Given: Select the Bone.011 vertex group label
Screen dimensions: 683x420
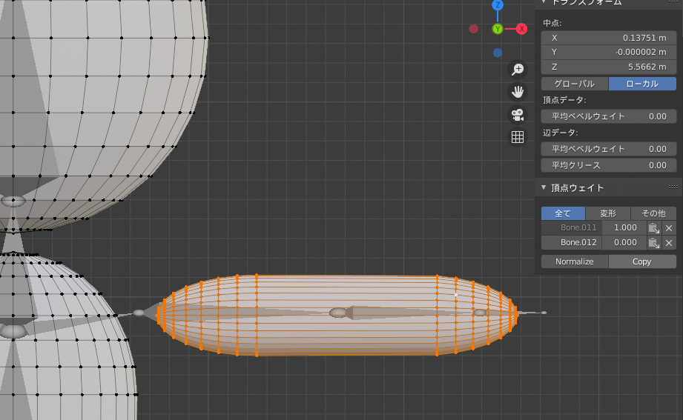Looking at the screenshot, I should click(572, 227).
